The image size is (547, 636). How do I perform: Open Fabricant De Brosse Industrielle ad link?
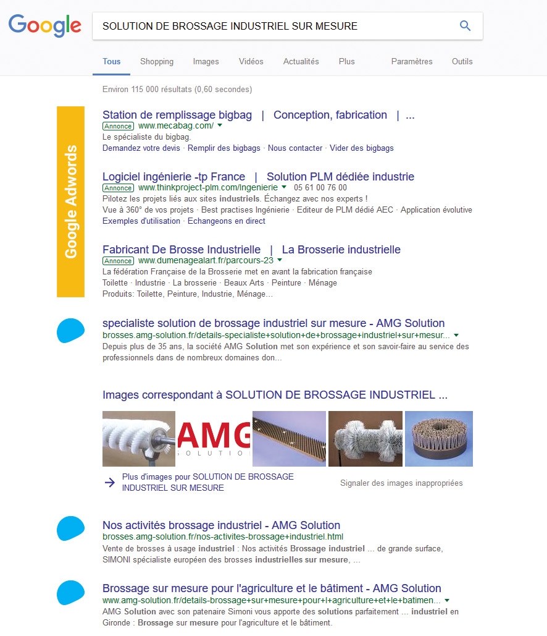pyautogui.click(x=182, y=250)
